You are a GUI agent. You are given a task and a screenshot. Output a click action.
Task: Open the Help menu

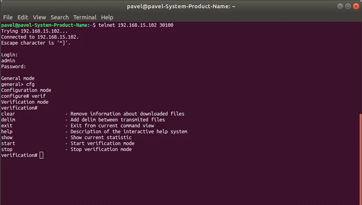coord(107,17)
